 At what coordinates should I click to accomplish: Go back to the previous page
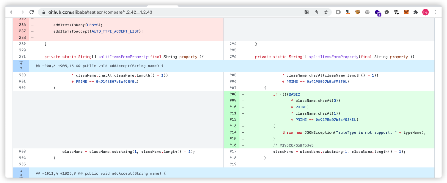coord(12,12)
